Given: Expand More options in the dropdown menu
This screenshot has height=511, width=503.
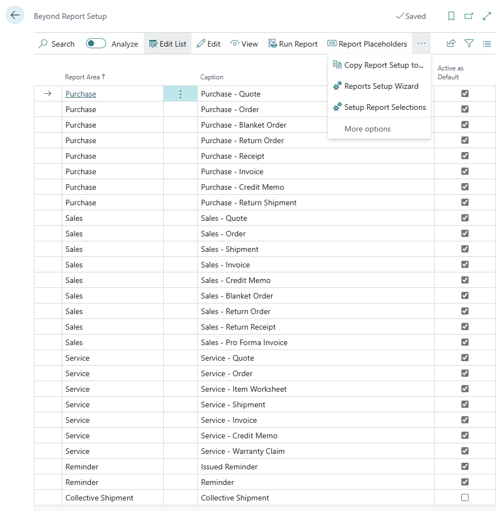Looking at the screenshot, I should coord(368,129).
